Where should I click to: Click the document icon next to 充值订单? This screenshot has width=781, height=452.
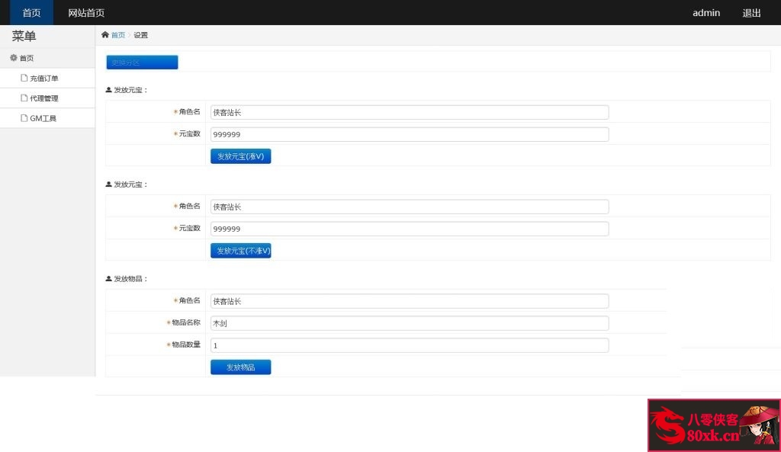(24, 79)
